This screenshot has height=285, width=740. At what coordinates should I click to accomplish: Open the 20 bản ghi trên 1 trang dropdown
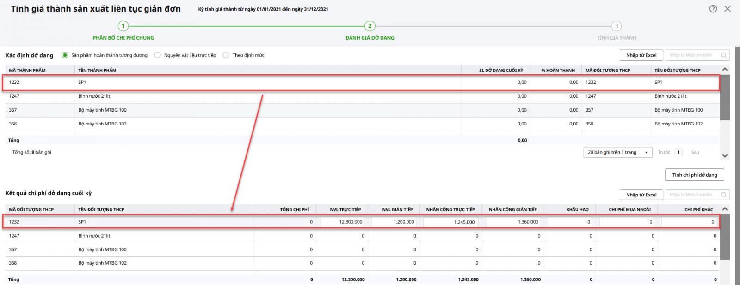pyautogui.click(x=617, y=152)
